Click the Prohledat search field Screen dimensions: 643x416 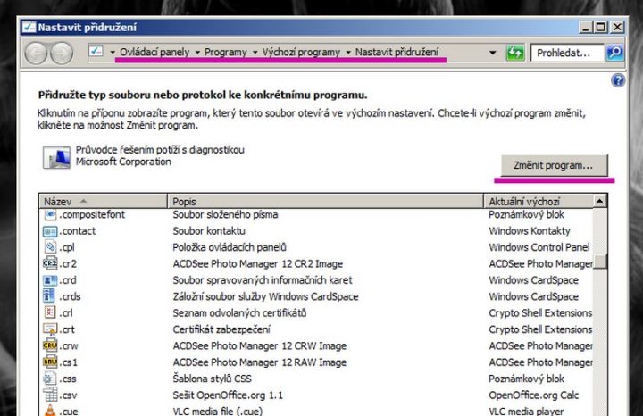[x=567, y=53]
